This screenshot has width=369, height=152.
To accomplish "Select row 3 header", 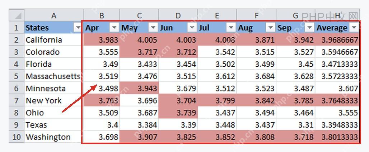I will (x=17, y=52).
